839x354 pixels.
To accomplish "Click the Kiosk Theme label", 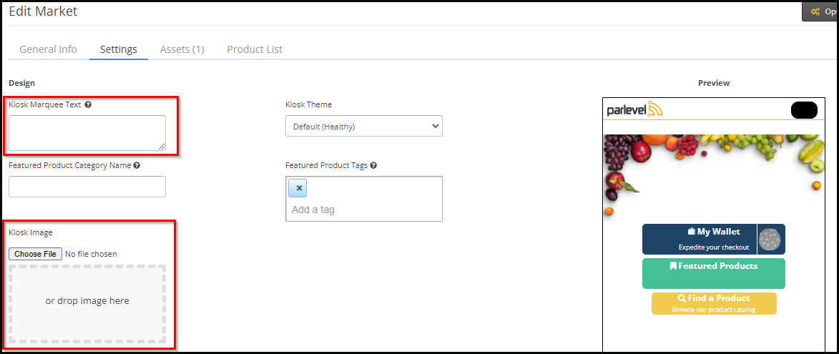I will (309, 105).
